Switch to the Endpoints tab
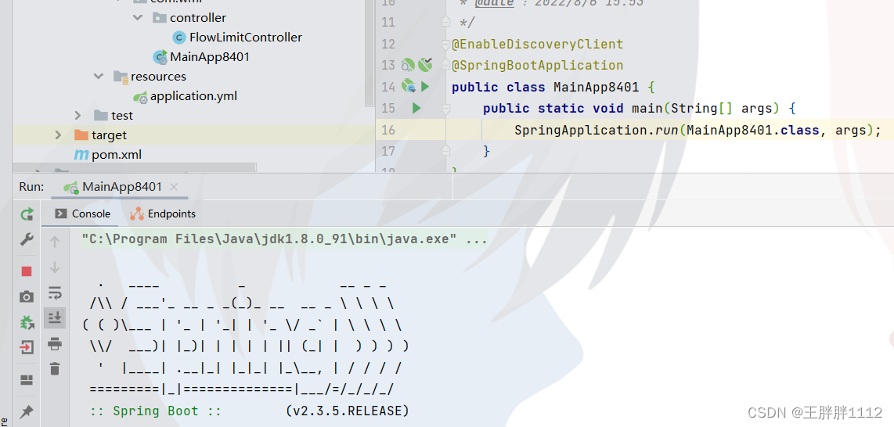The height and width of the screenshot is (427, 894). tap(163, 213)
